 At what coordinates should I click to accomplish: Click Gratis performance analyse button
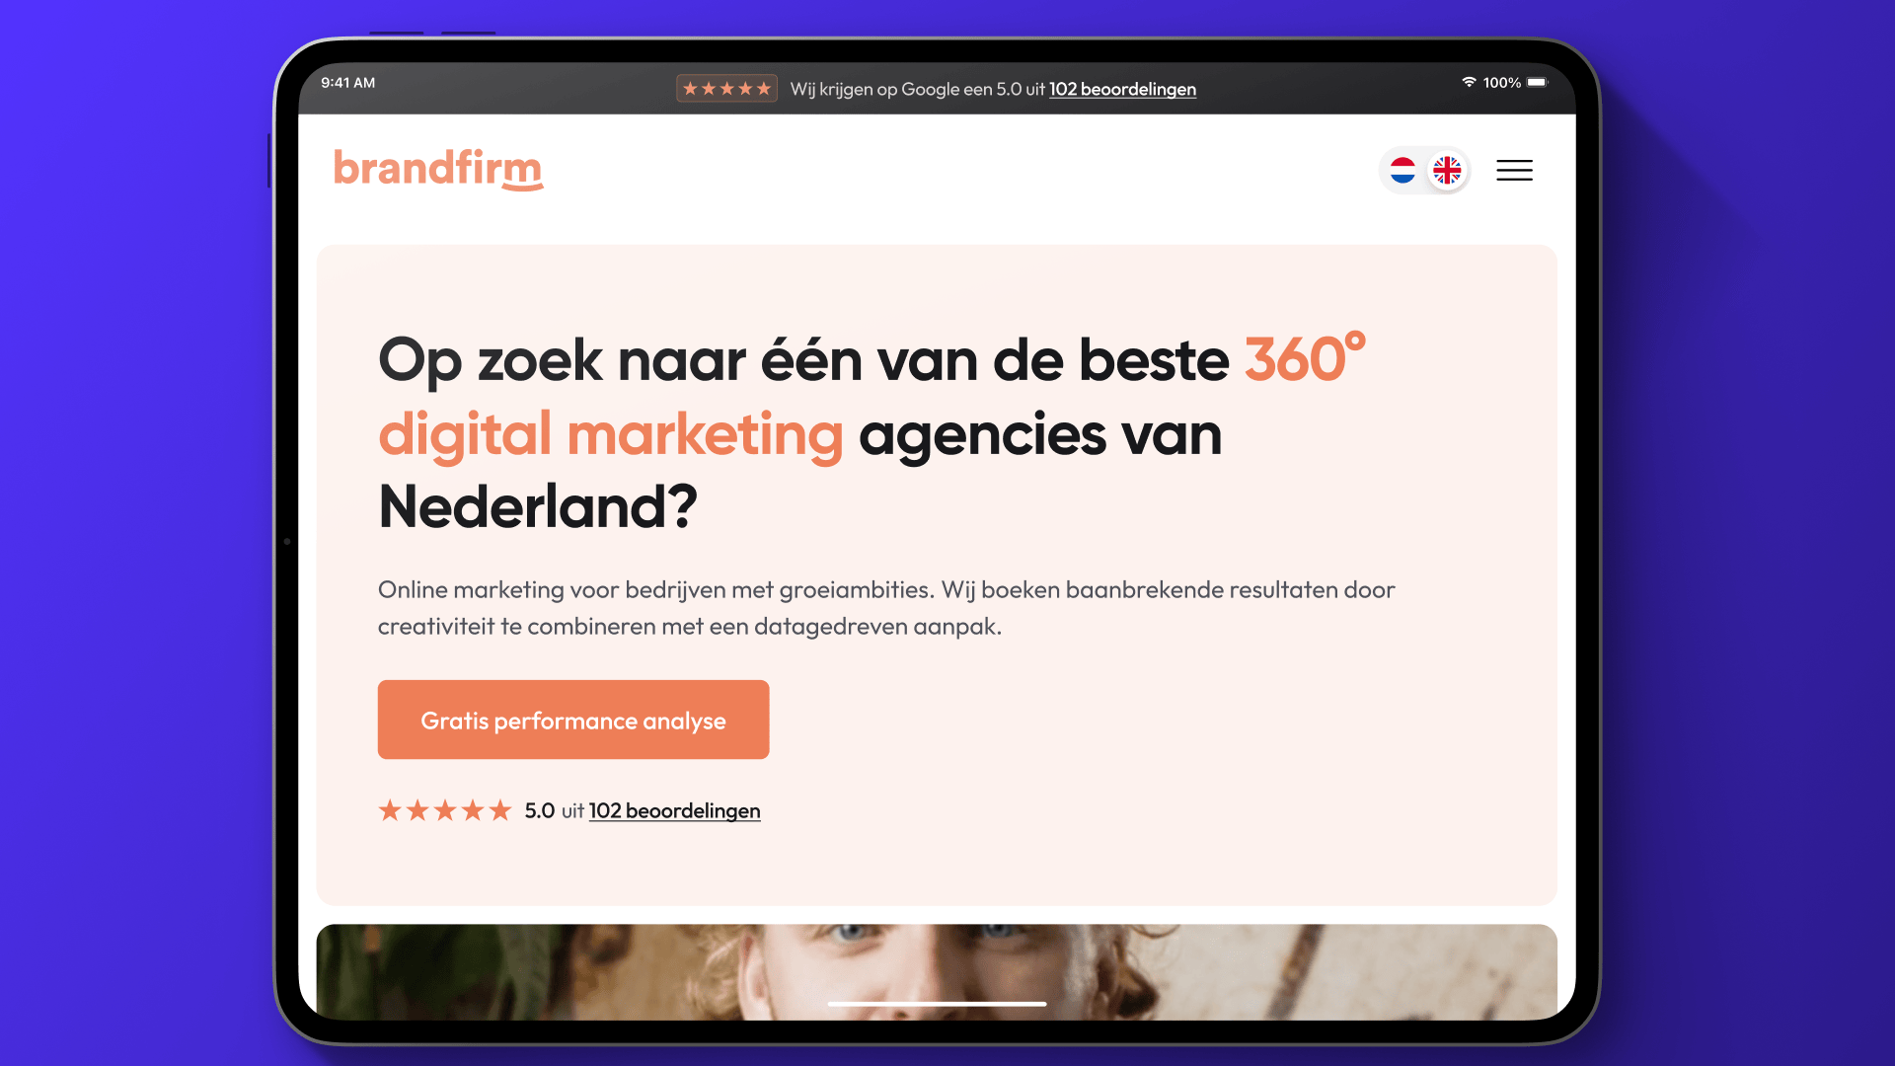coord(573,720)
